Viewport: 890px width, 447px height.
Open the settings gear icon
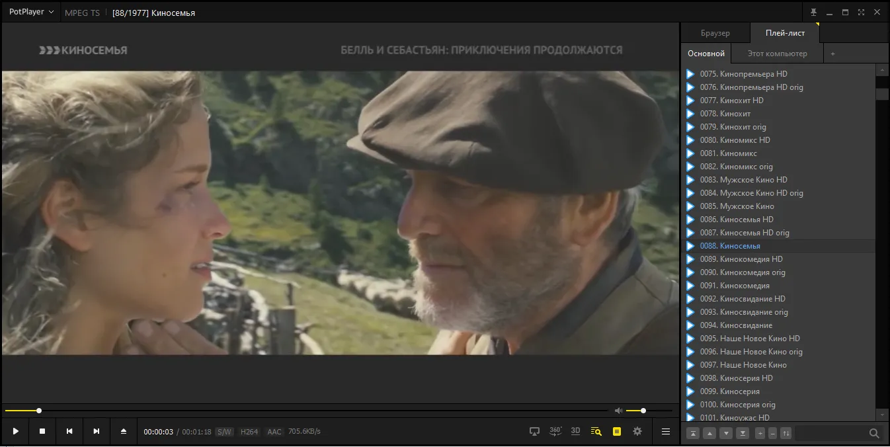point(637,431)
